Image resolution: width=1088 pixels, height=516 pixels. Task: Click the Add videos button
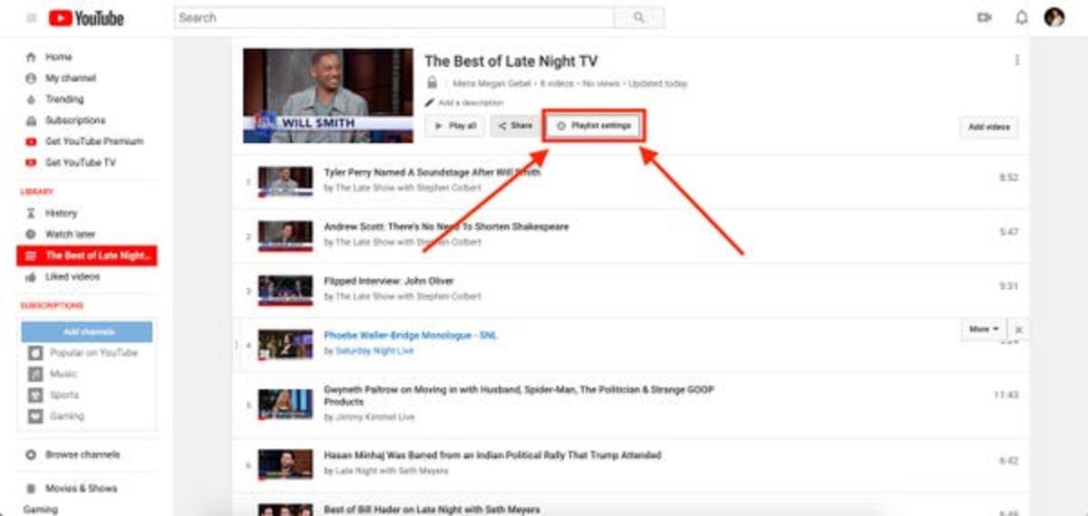click(x=989, y=128)
